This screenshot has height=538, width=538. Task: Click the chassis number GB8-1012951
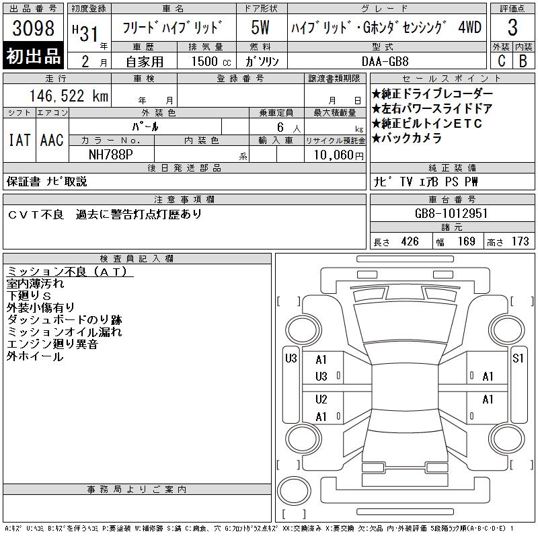point(452,213)
